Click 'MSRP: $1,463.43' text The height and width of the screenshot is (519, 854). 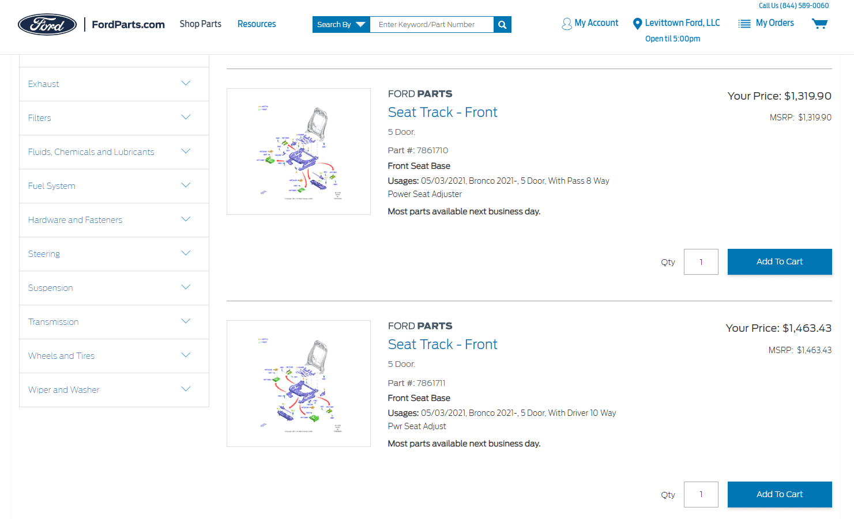[800, 350]
